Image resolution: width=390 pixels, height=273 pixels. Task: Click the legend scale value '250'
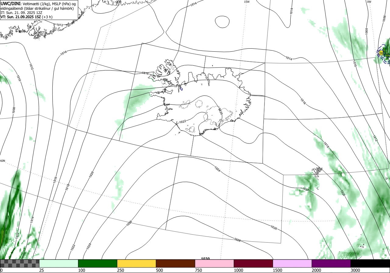pyautogui.click(x=120, y=270)
